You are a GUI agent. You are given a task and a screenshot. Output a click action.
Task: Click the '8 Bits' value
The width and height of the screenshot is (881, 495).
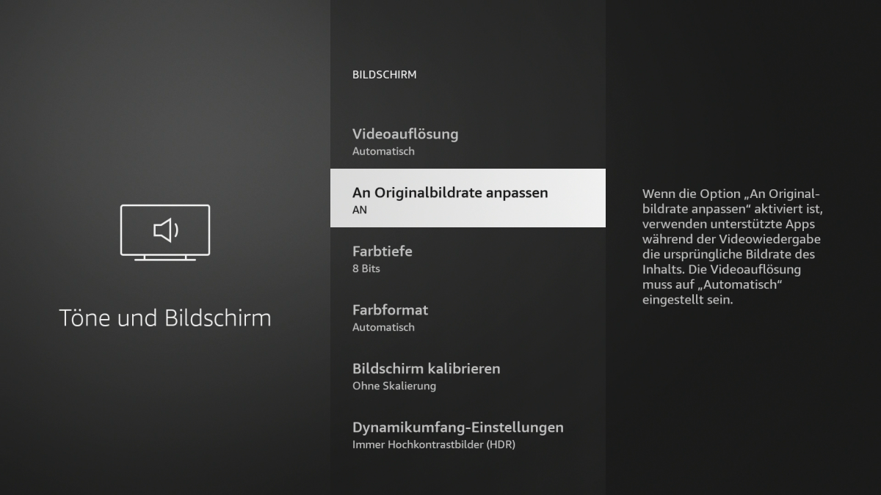pyautogui.click(x=366, y=268)
